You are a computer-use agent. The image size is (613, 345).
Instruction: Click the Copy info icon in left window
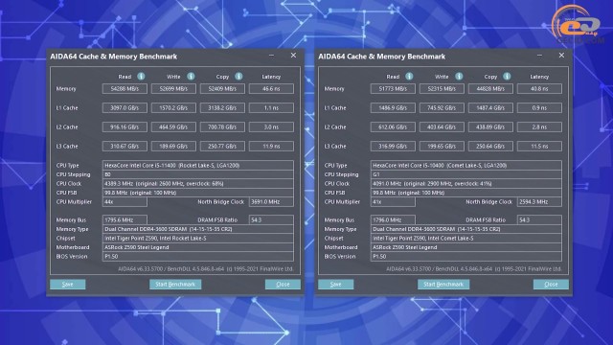pos(238,77)
